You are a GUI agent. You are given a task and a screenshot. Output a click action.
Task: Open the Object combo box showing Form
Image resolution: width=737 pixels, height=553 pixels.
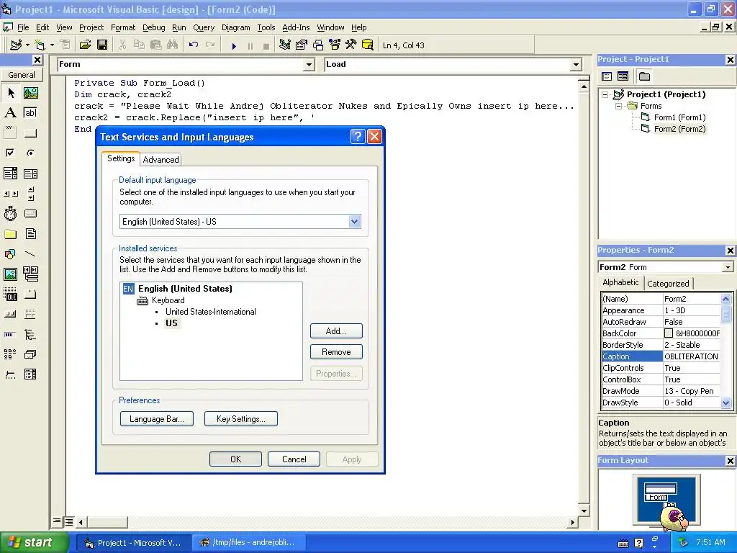309,64
